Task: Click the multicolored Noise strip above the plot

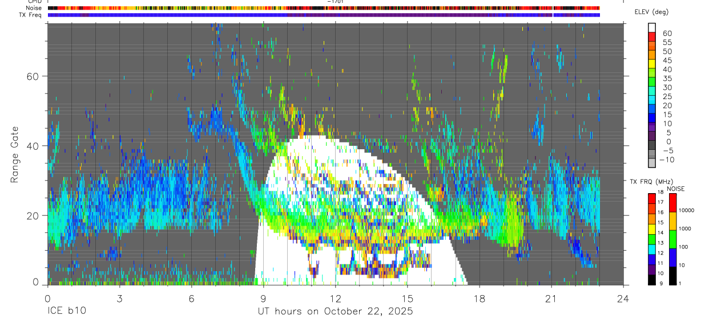Action: coord(324,8)
